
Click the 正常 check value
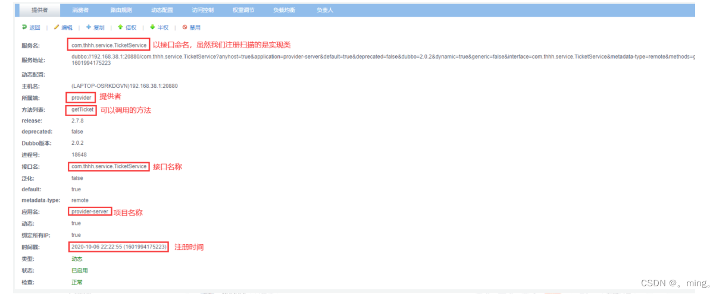coord(77,282)
